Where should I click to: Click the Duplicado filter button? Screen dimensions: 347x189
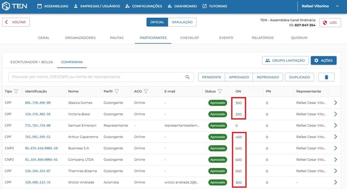pyautogui.click(x=300, y=77)
